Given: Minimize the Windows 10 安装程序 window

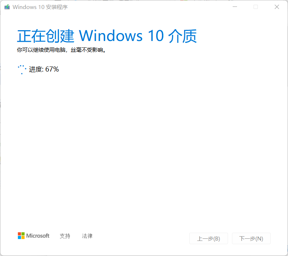Looking at the screenshot, I should tap(235, 7).
